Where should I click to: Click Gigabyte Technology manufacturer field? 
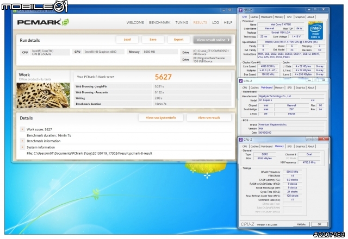click(x=291, y=96)
